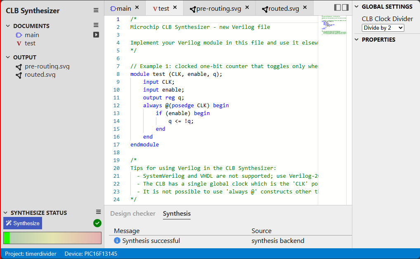Open the Synthesize Status menu icon
This screenshot has width=420, height=259.
click(x=98, y=212)
